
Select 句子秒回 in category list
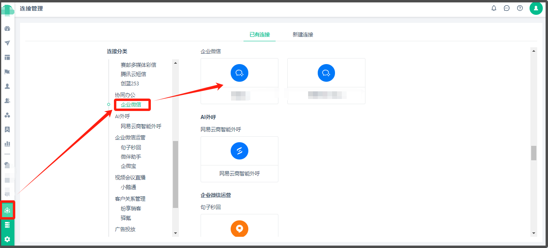coord(131,147)
